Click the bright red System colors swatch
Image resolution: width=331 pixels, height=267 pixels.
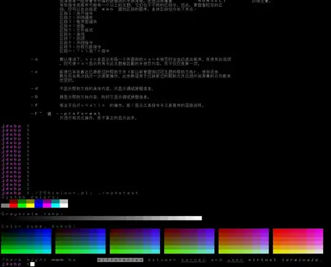click(13, 205)
